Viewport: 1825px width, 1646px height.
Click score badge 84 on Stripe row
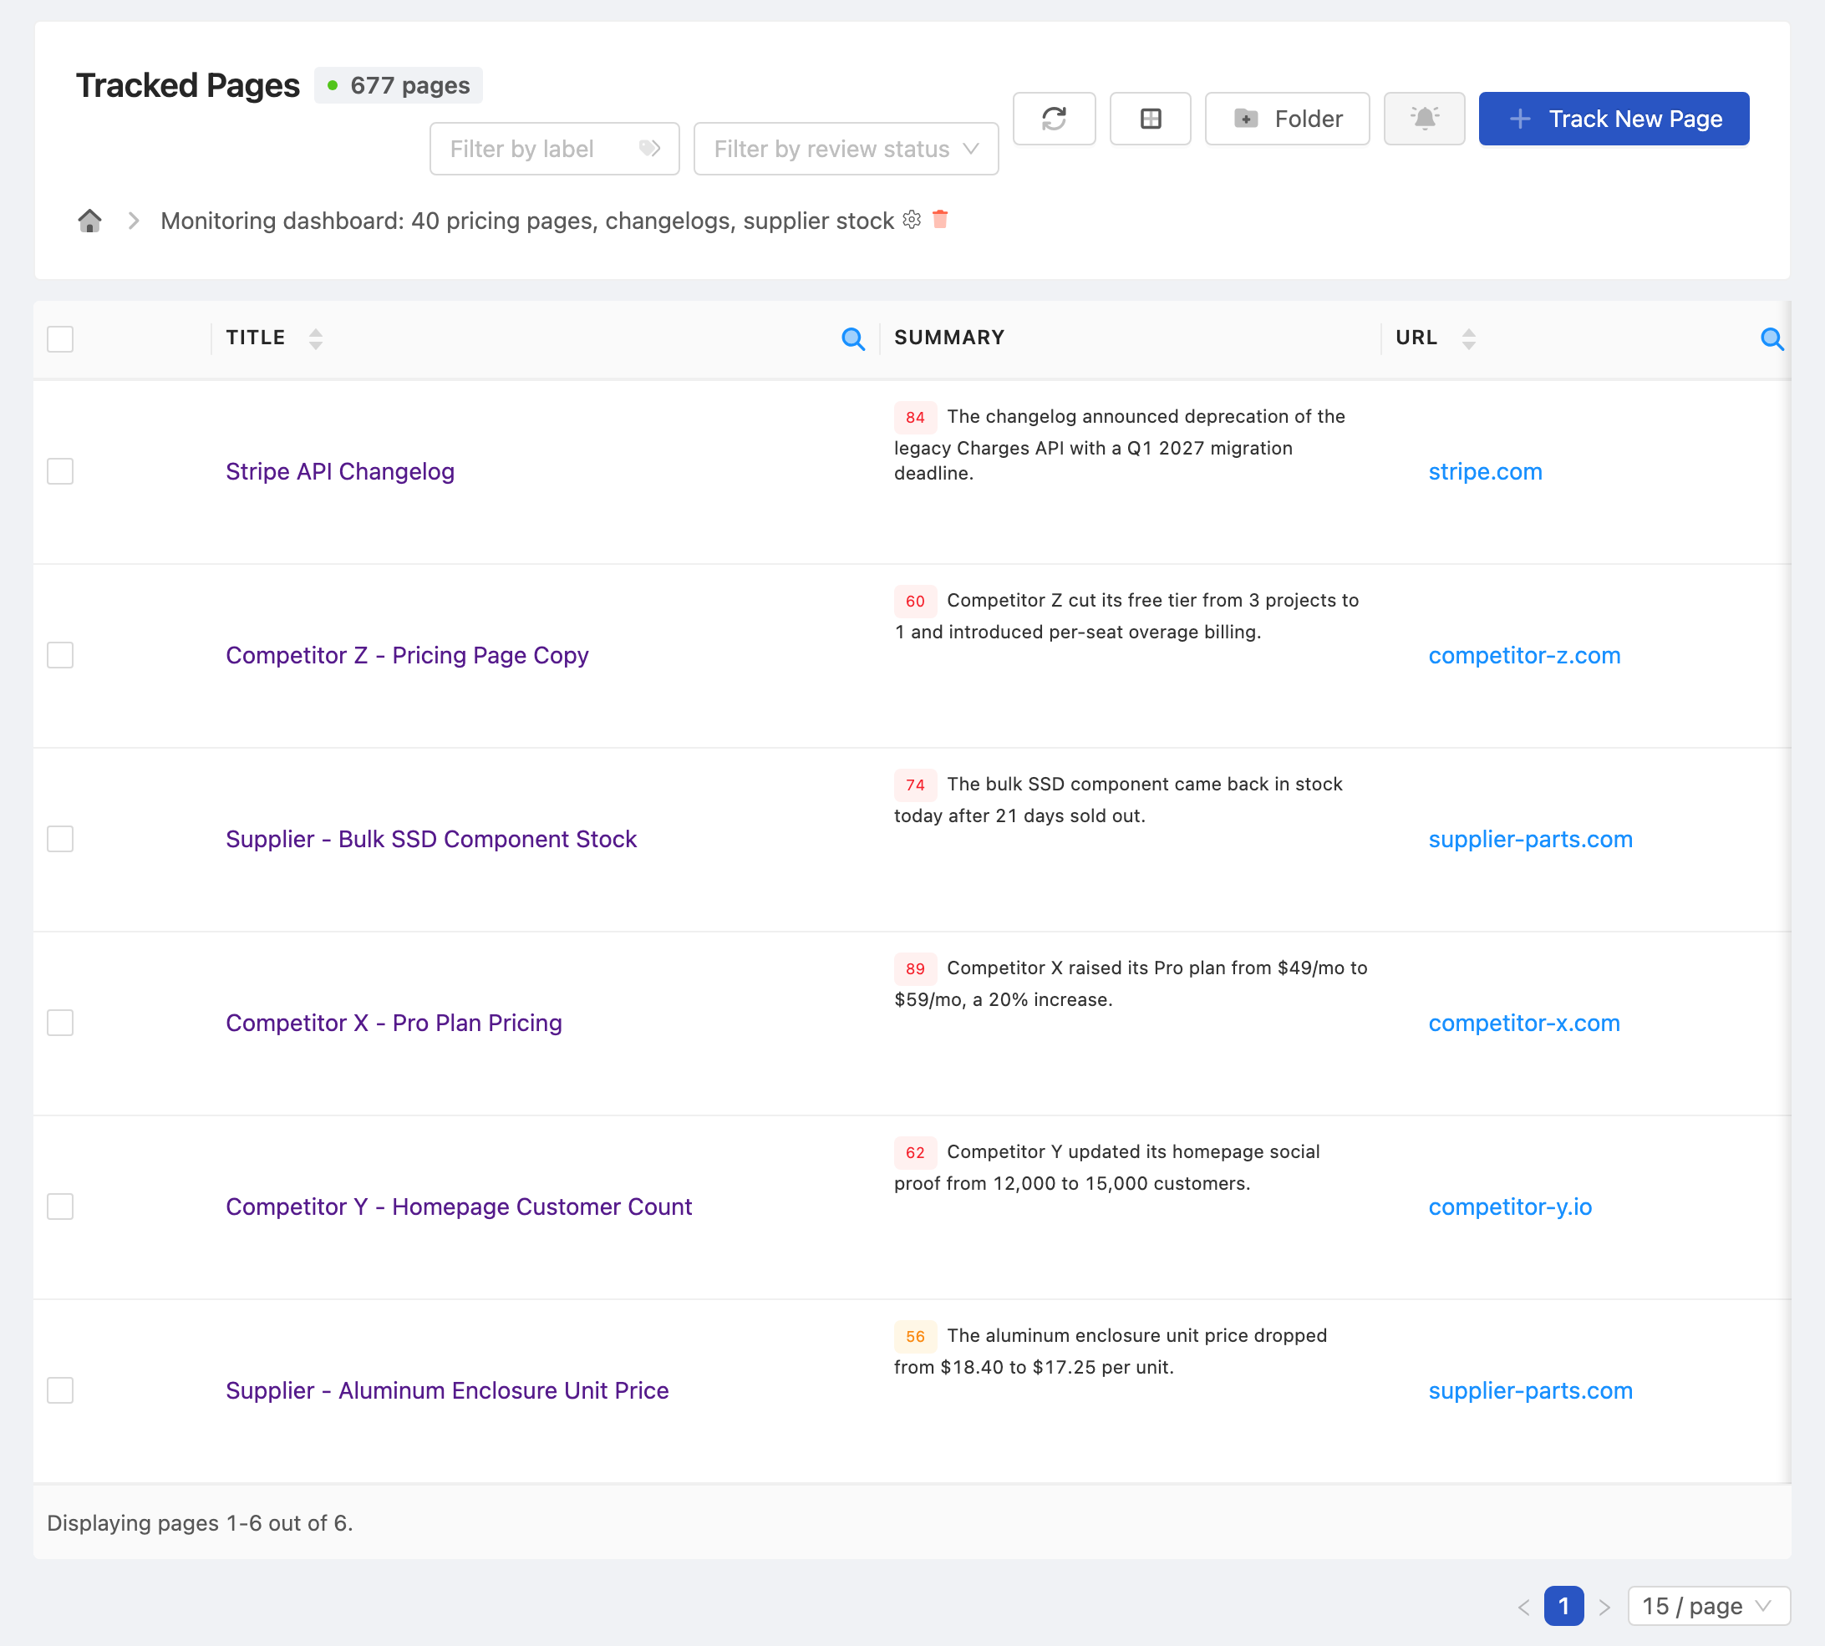point(915,417)
